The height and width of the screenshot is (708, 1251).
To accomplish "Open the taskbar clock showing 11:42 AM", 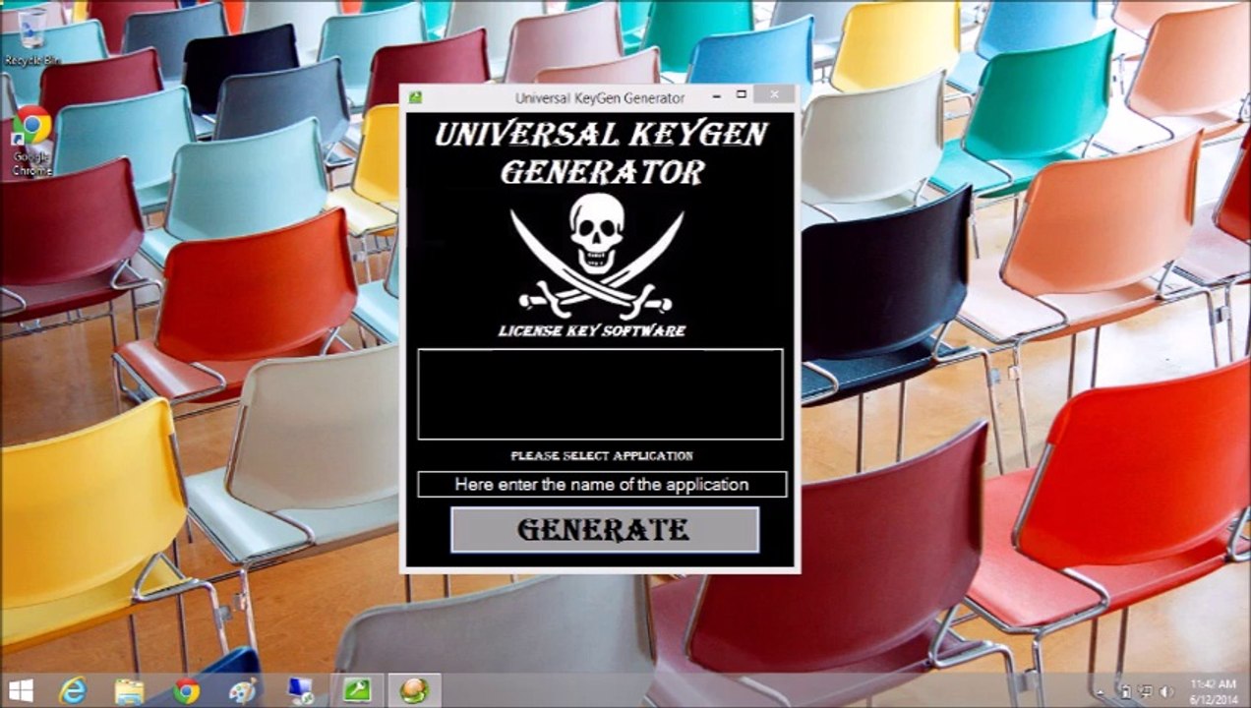I will tap(1213, 691).
